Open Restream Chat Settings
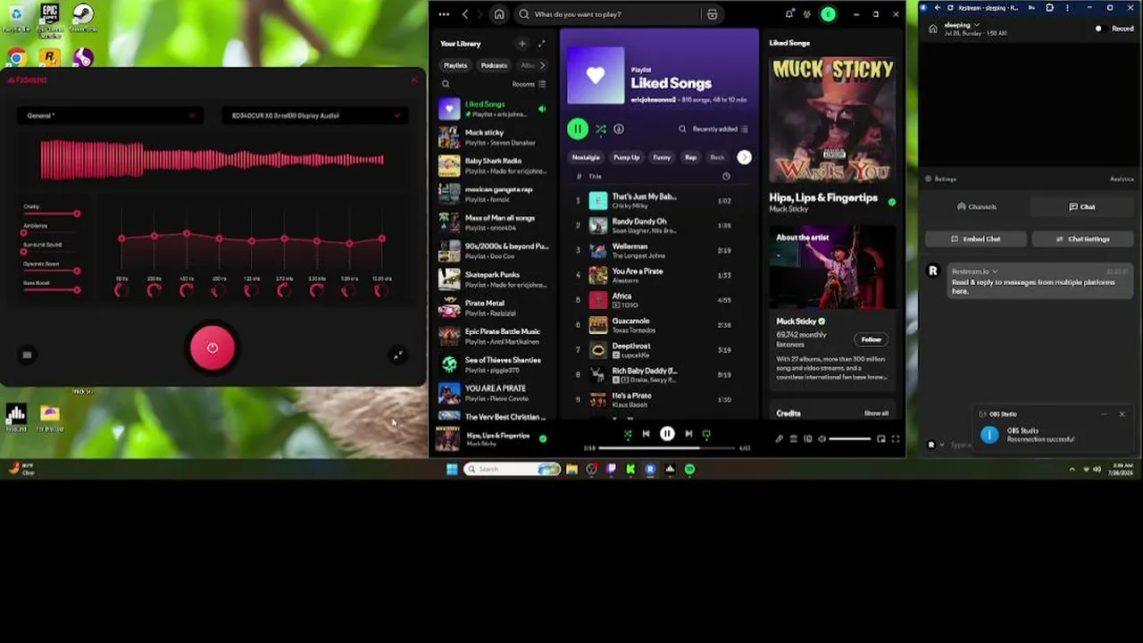The width and height of the screenshot is (1143, 643). point(1082,239)
